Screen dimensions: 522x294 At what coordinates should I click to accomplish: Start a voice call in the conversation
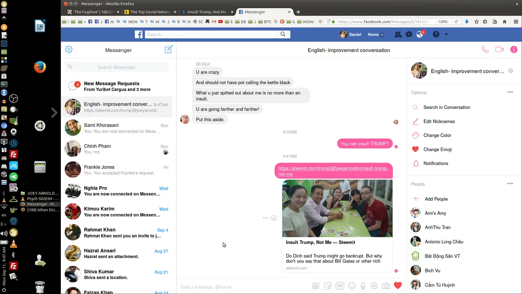pyautogui.click(x=485, y=50)
